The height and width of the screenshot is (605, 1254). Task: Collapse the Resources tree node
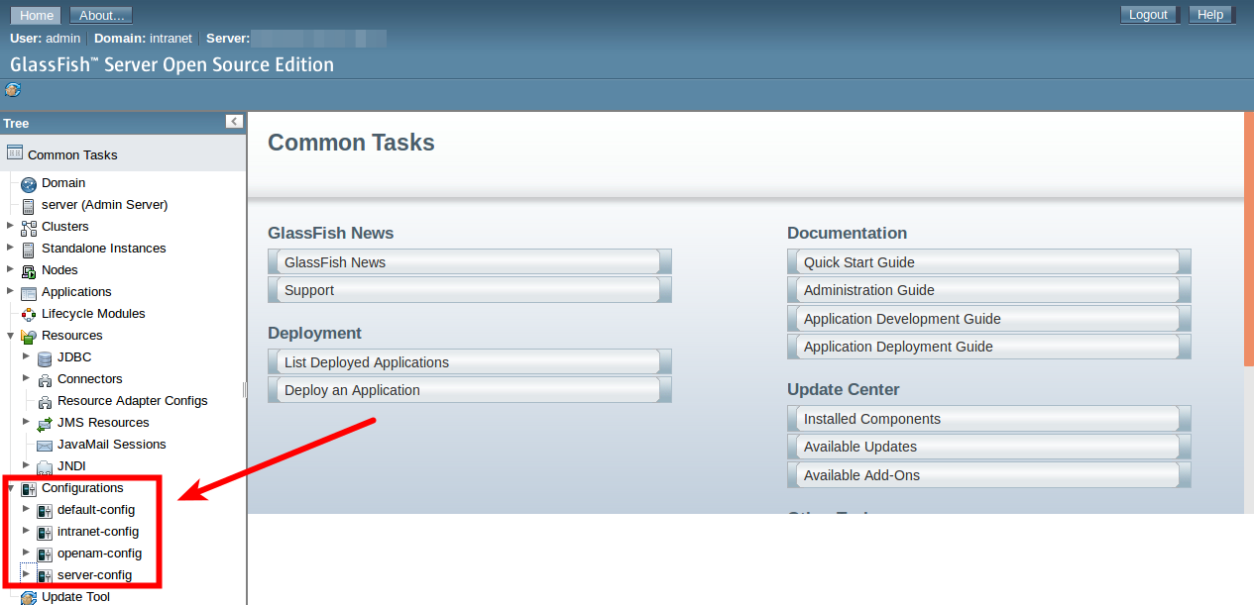pyautogui.click(x=10, y=335)
